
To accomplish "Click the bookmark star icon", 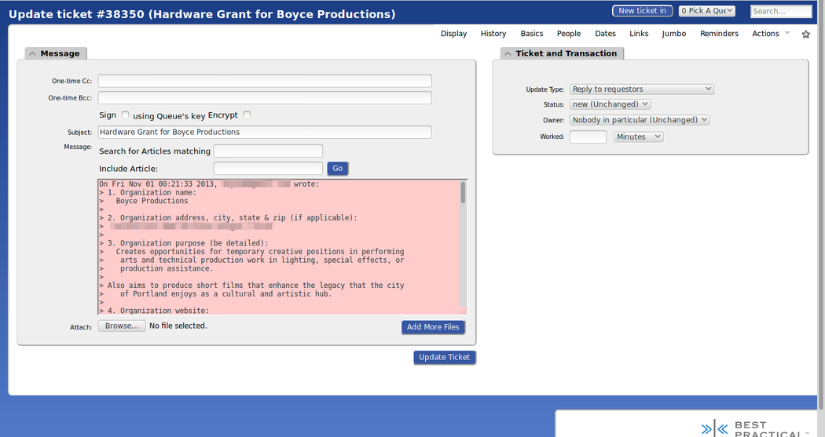I will [x=805, y=35].
